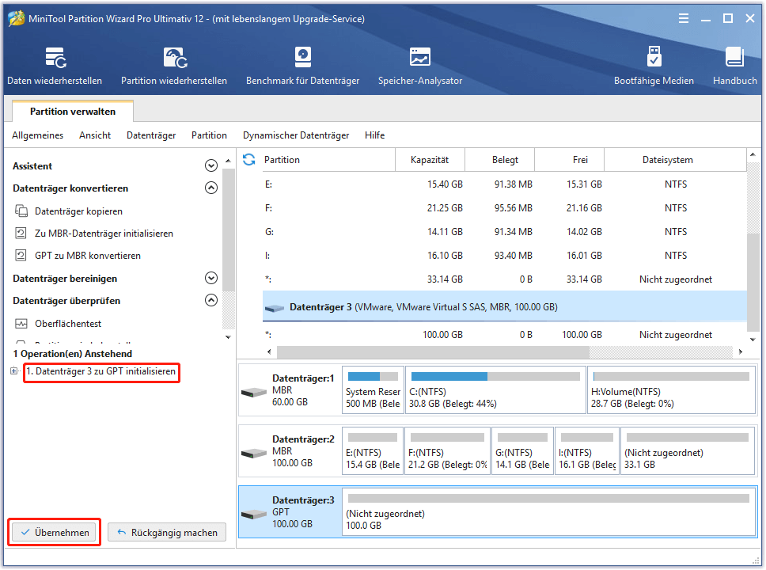Click the Oberflächentest icon
This screenshot has height=570, width=766.
[x=21, y=324]
